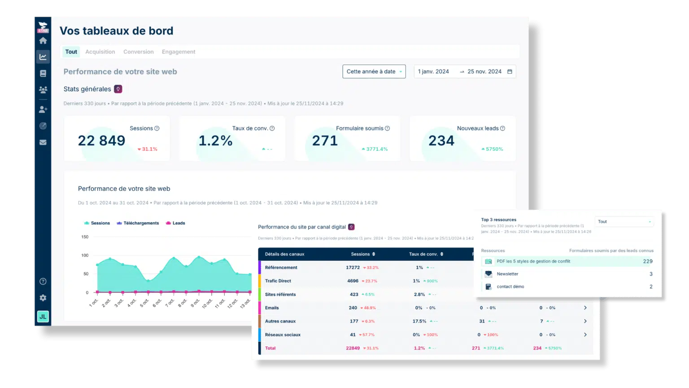Open the contacts group icon in sidebar

(x=43, y=90)
